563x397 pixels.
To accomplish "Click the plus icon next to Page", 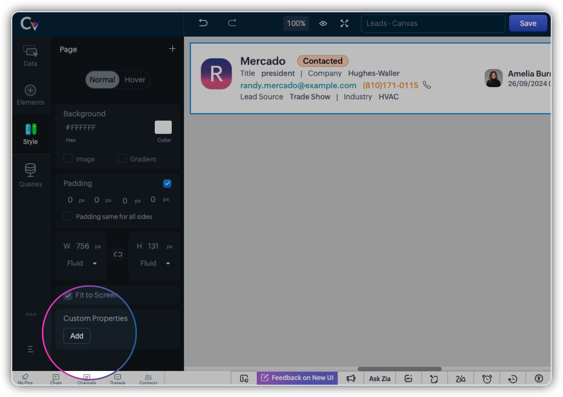I will point(172,49).
